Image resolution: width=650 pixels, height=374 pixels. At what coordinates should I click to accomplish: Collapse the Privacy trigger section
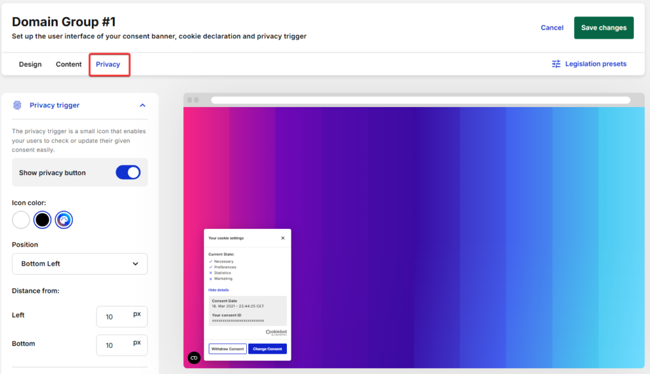coord(142,105)
